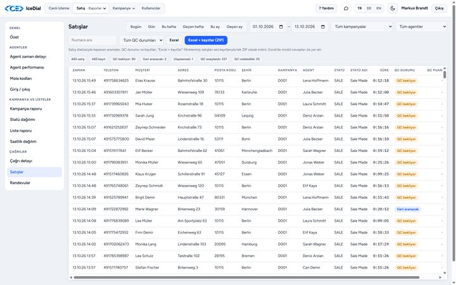456x285 pixels.
Task: Filter by Bu hafta
Action: click(x=169, y=27)
